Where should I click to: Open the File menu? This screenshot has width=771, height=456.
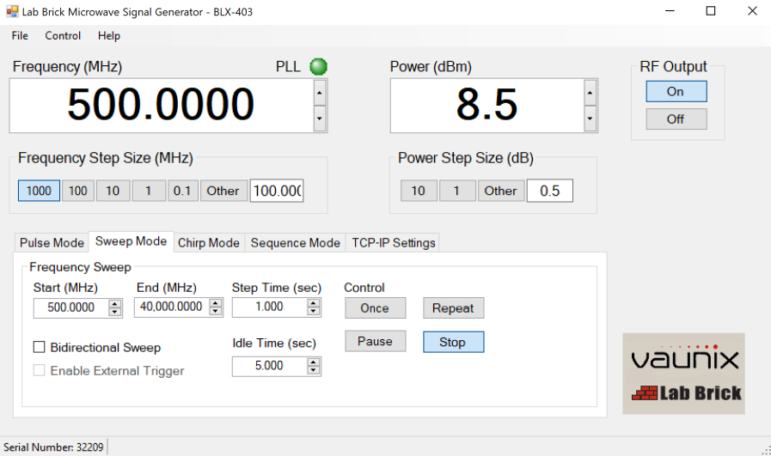[x=20, y=36]
